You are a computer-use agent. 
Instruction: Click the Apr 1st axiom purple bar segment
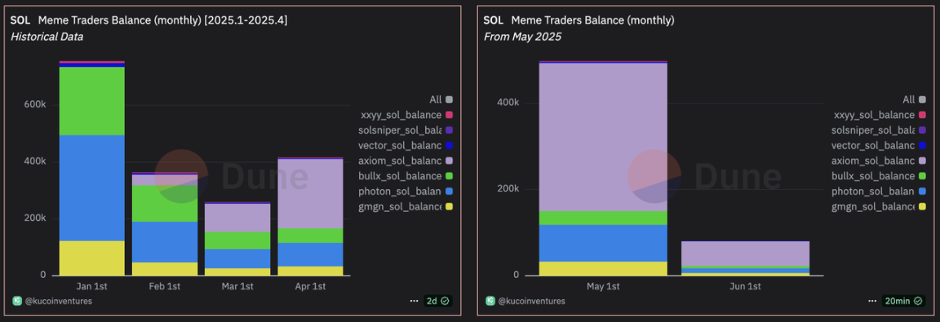pyautogui.click(x=310, y=194)
